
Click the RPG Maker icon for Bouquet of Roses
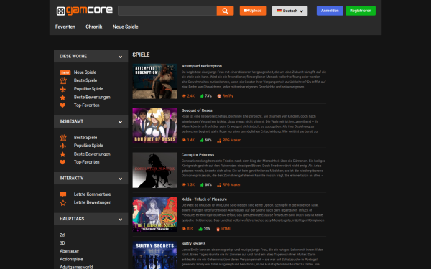point(219,141)
